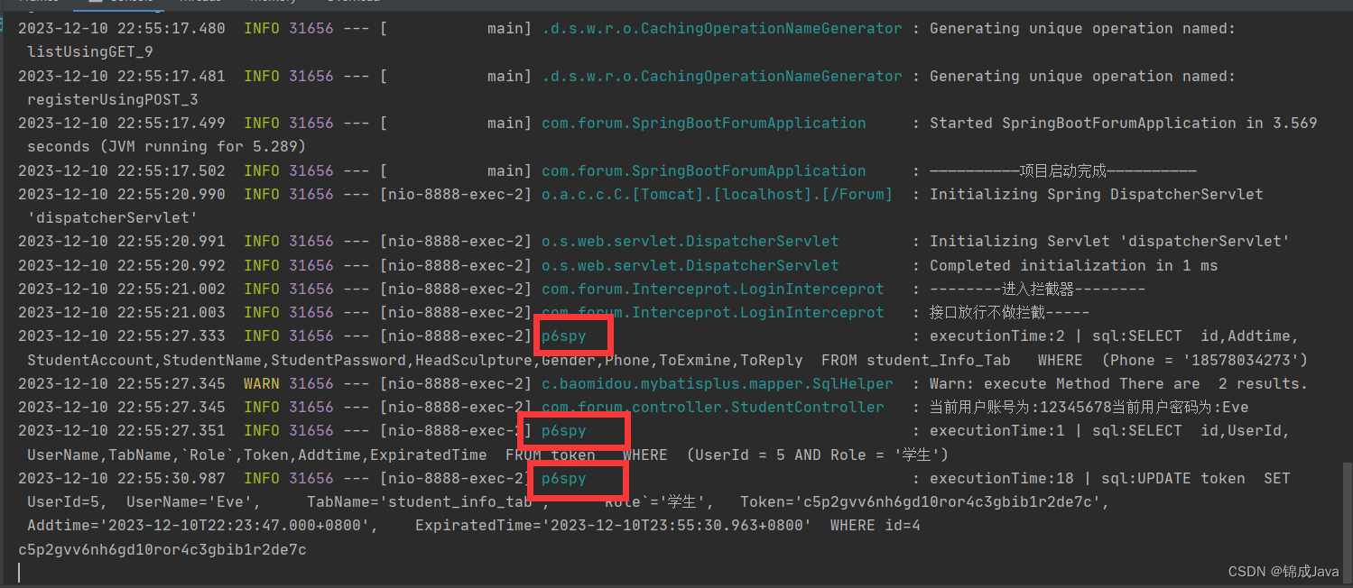
Task: Click the StudentController logger link
Action: [712, 407]
